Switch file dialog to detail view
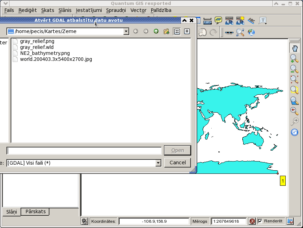Viewport: 303px width, 228px height. [187, 31]
